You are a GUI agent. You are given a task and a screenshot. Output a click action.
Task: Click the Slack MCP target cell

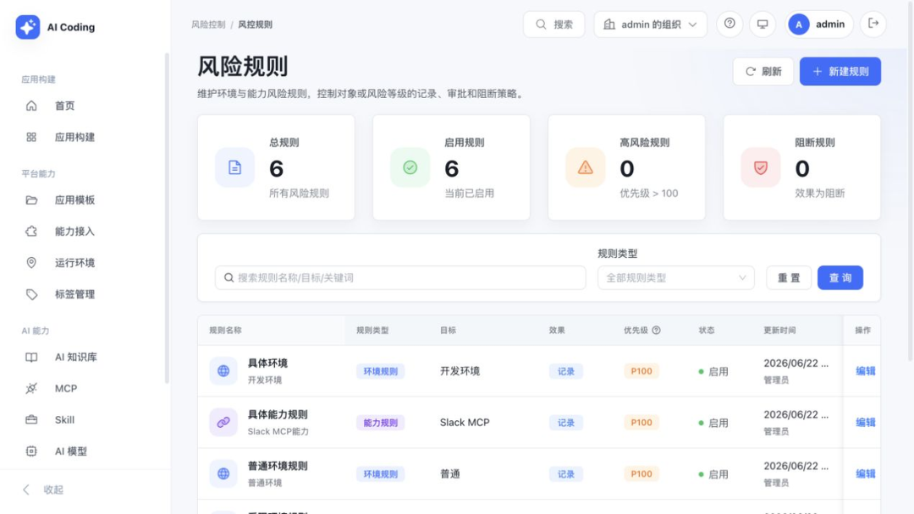click(x=465, y=423)
